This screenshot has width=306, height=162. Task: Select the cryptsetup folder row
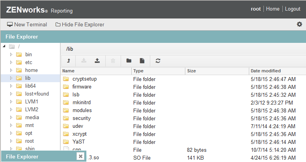[84, 79]
